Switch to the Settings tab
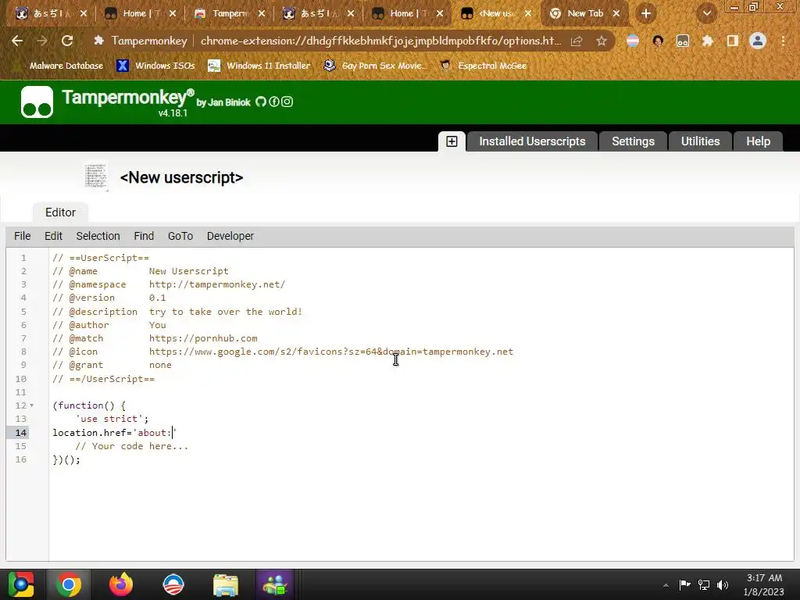Image resolution: width=800 pixels, height=600 pixels. click(633, 141)
